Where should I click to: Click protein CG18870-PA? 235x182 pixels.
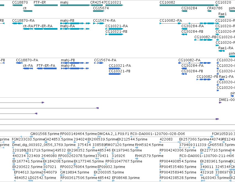click(x=19, y=63)
